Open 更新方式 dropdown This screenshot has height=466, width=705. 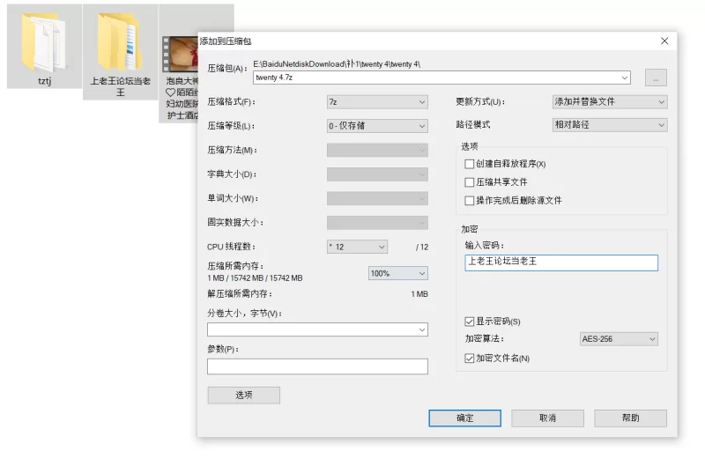tap(609, 102)
